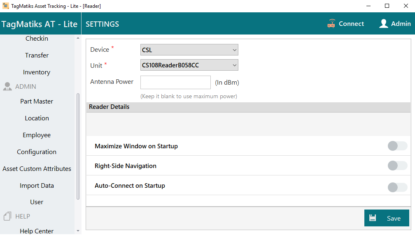Click the sidebar vertical scrollbar thumb

click(78, 146)
